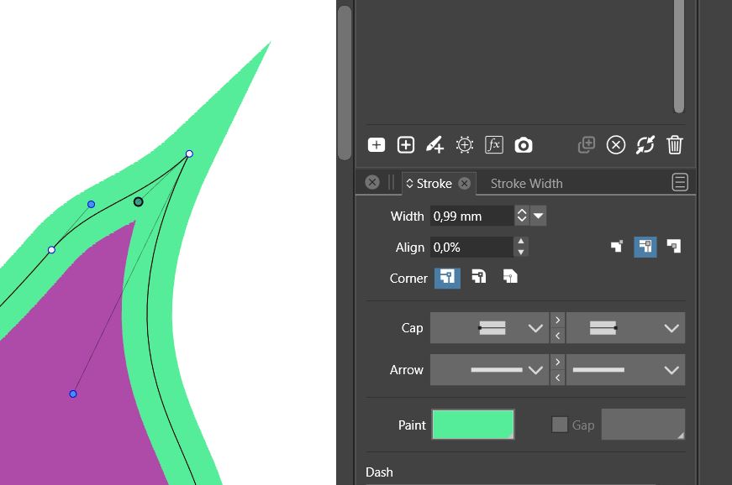This screenshot has width=732, height=485.
Task: Click the filled plus add button
Action: 377,145
